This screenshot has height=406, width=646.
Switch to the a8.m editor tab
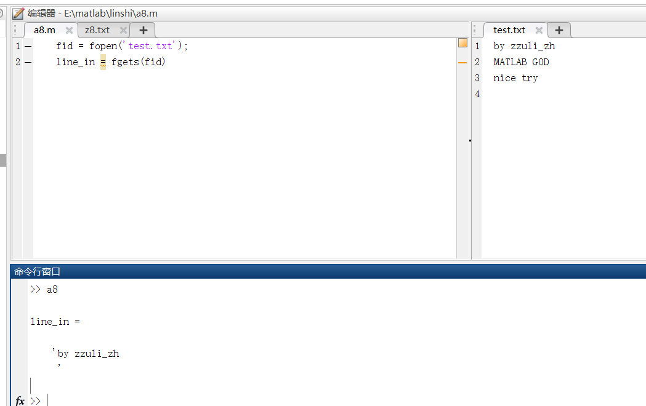(x=44, y=30)
